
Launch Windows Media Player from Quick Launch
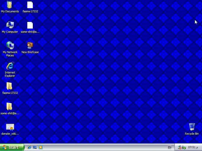41,147
